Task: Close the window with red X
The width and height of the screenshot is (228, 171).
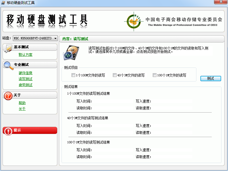Action: (x=221, y=2)
